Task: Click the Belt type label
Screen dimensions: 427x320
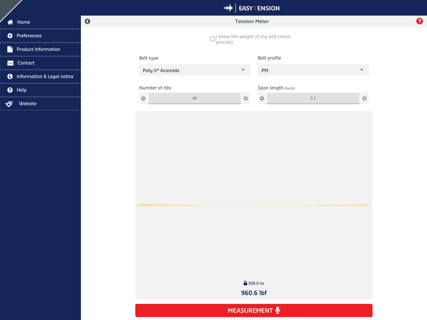Action: click(149, 58)
